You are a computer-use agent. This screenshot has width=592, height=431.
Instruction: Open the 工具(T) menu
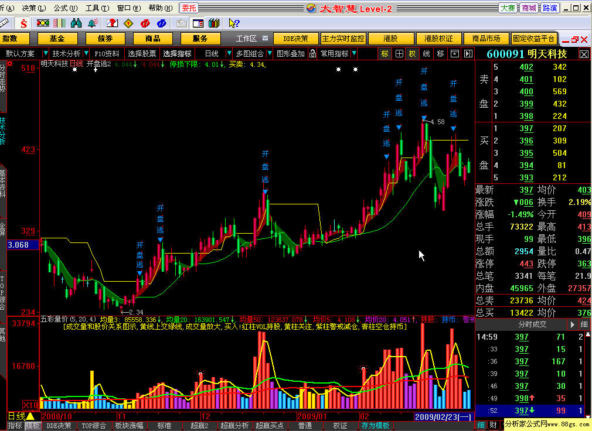tap(97, 8)
